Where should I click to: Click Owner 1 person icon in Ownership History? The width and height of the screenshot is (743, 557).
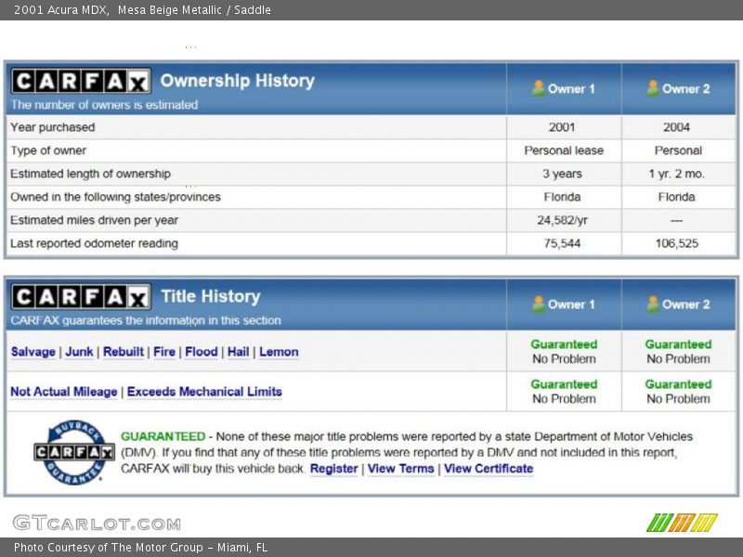[x=538, y=88]
